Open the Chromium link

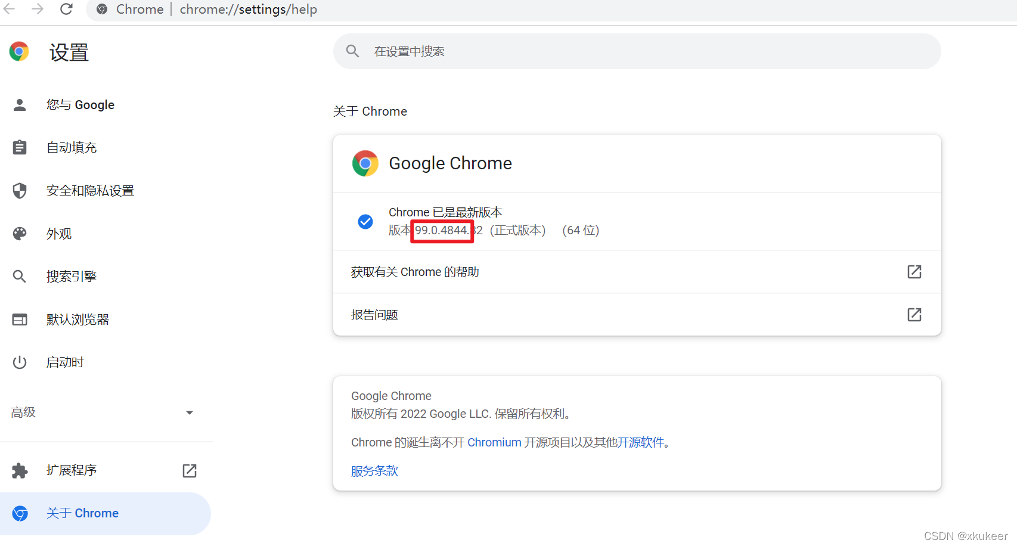click(494, 442)
